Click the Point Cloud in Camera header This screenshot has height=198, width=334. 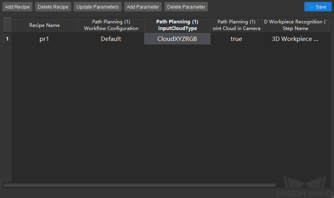[x=236, y=25]
